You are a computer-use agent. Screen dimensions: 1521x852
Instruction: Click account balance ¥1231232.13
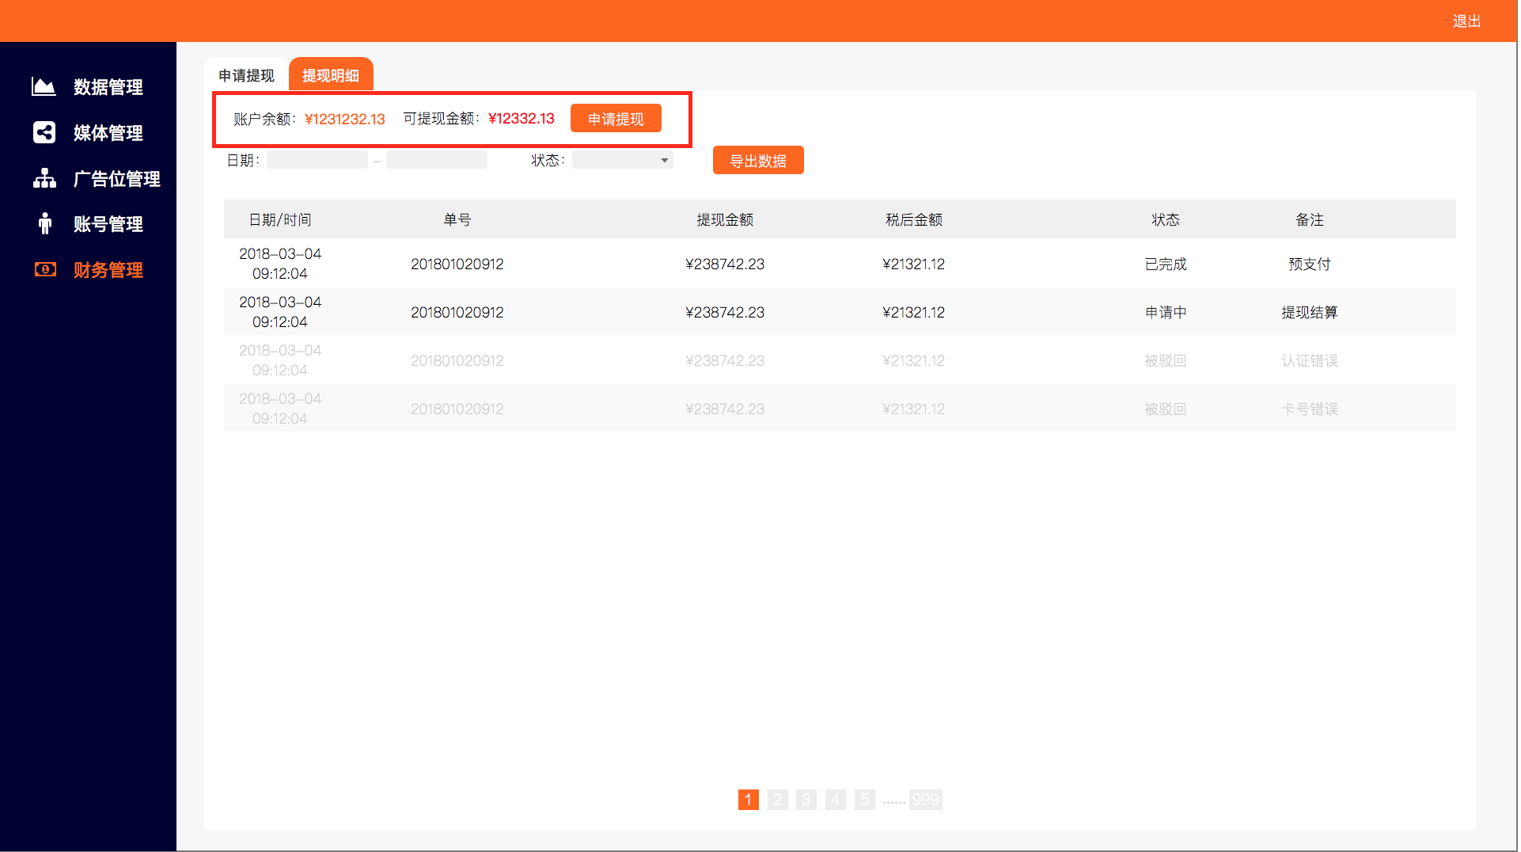(x=345, y=119)
